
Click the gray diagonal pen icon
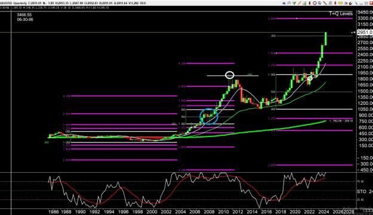click(356, 3)
